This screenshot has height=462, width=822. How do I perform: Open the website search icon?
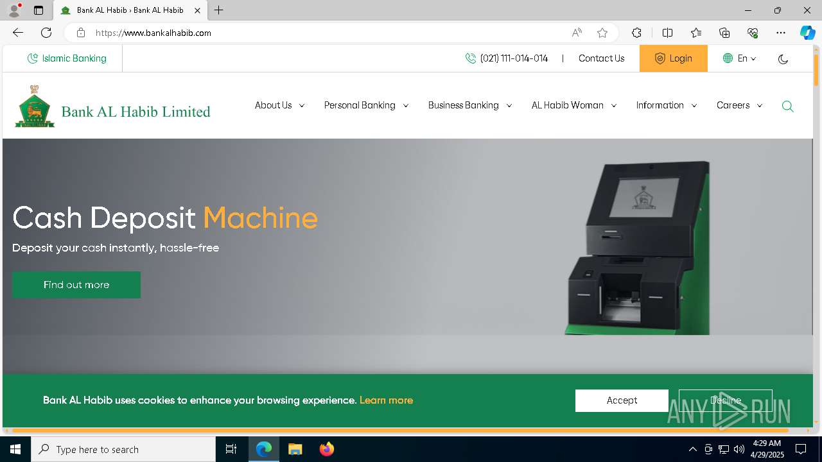click(x=788, y=107)
